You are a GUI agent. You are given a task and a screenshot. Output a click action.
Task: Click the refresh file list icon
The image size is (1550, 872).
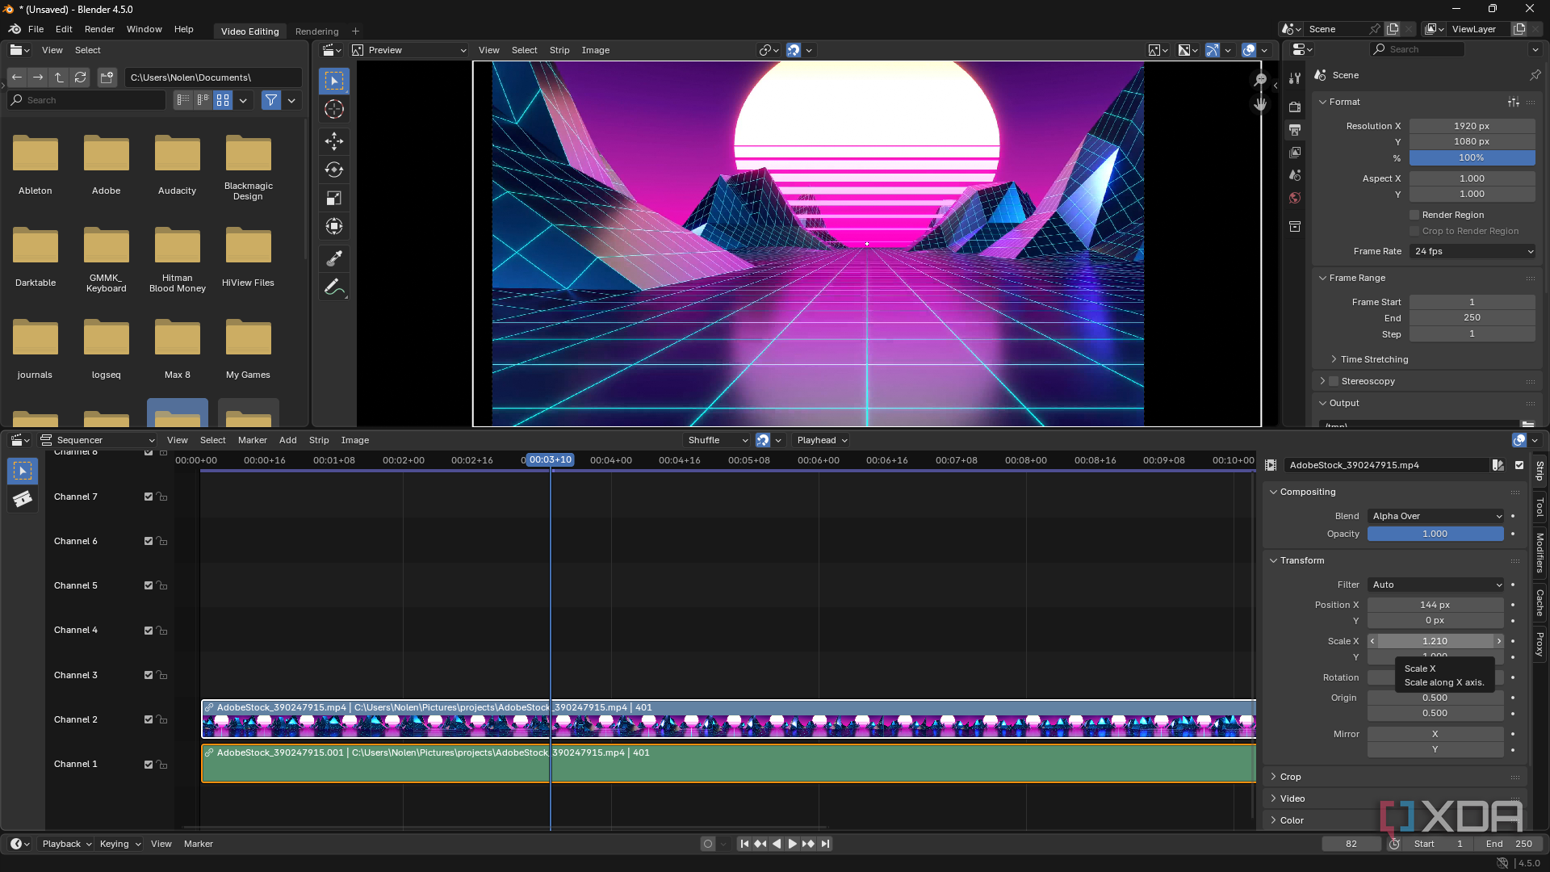pos(80,78)
